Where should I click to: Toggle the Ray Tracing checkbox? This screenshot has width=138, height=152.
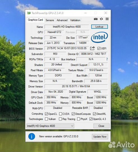[x=60, y=119]
